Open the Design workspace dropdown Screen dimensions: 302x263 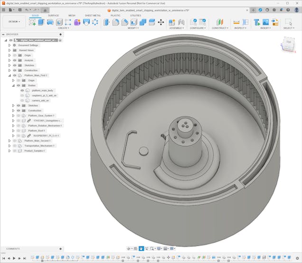coord(14,21)
